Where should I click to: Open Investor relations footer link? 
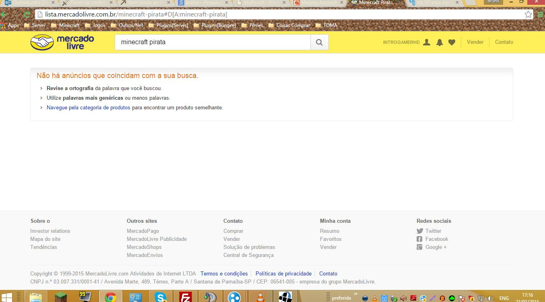coord(50,231)
